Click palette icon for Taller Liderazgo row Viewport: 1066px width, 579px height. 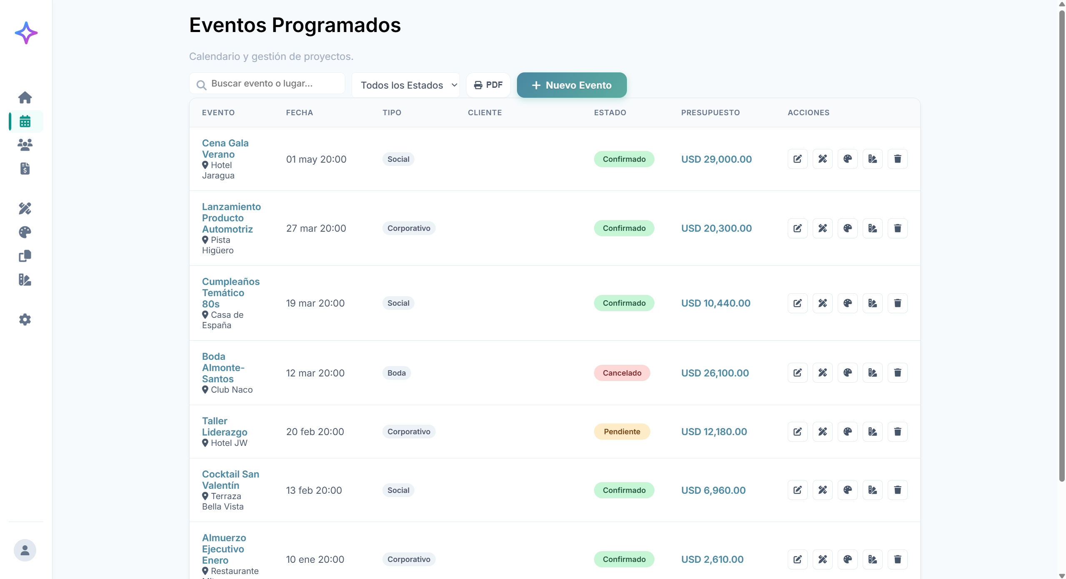847,431
